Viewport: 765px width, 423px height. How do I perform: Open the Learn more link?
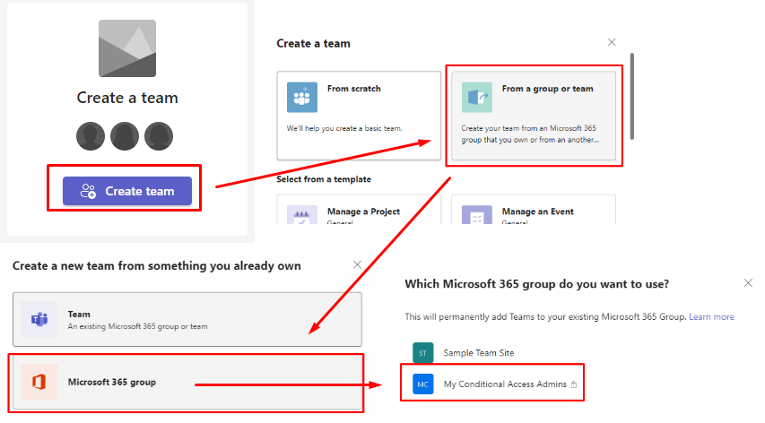[711, 317]
